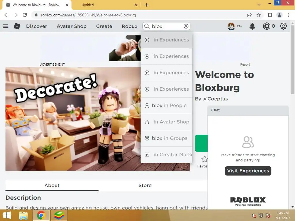Click the address bar URL
295x221 pixels.
pyautogui.click(x=88, y=15)
